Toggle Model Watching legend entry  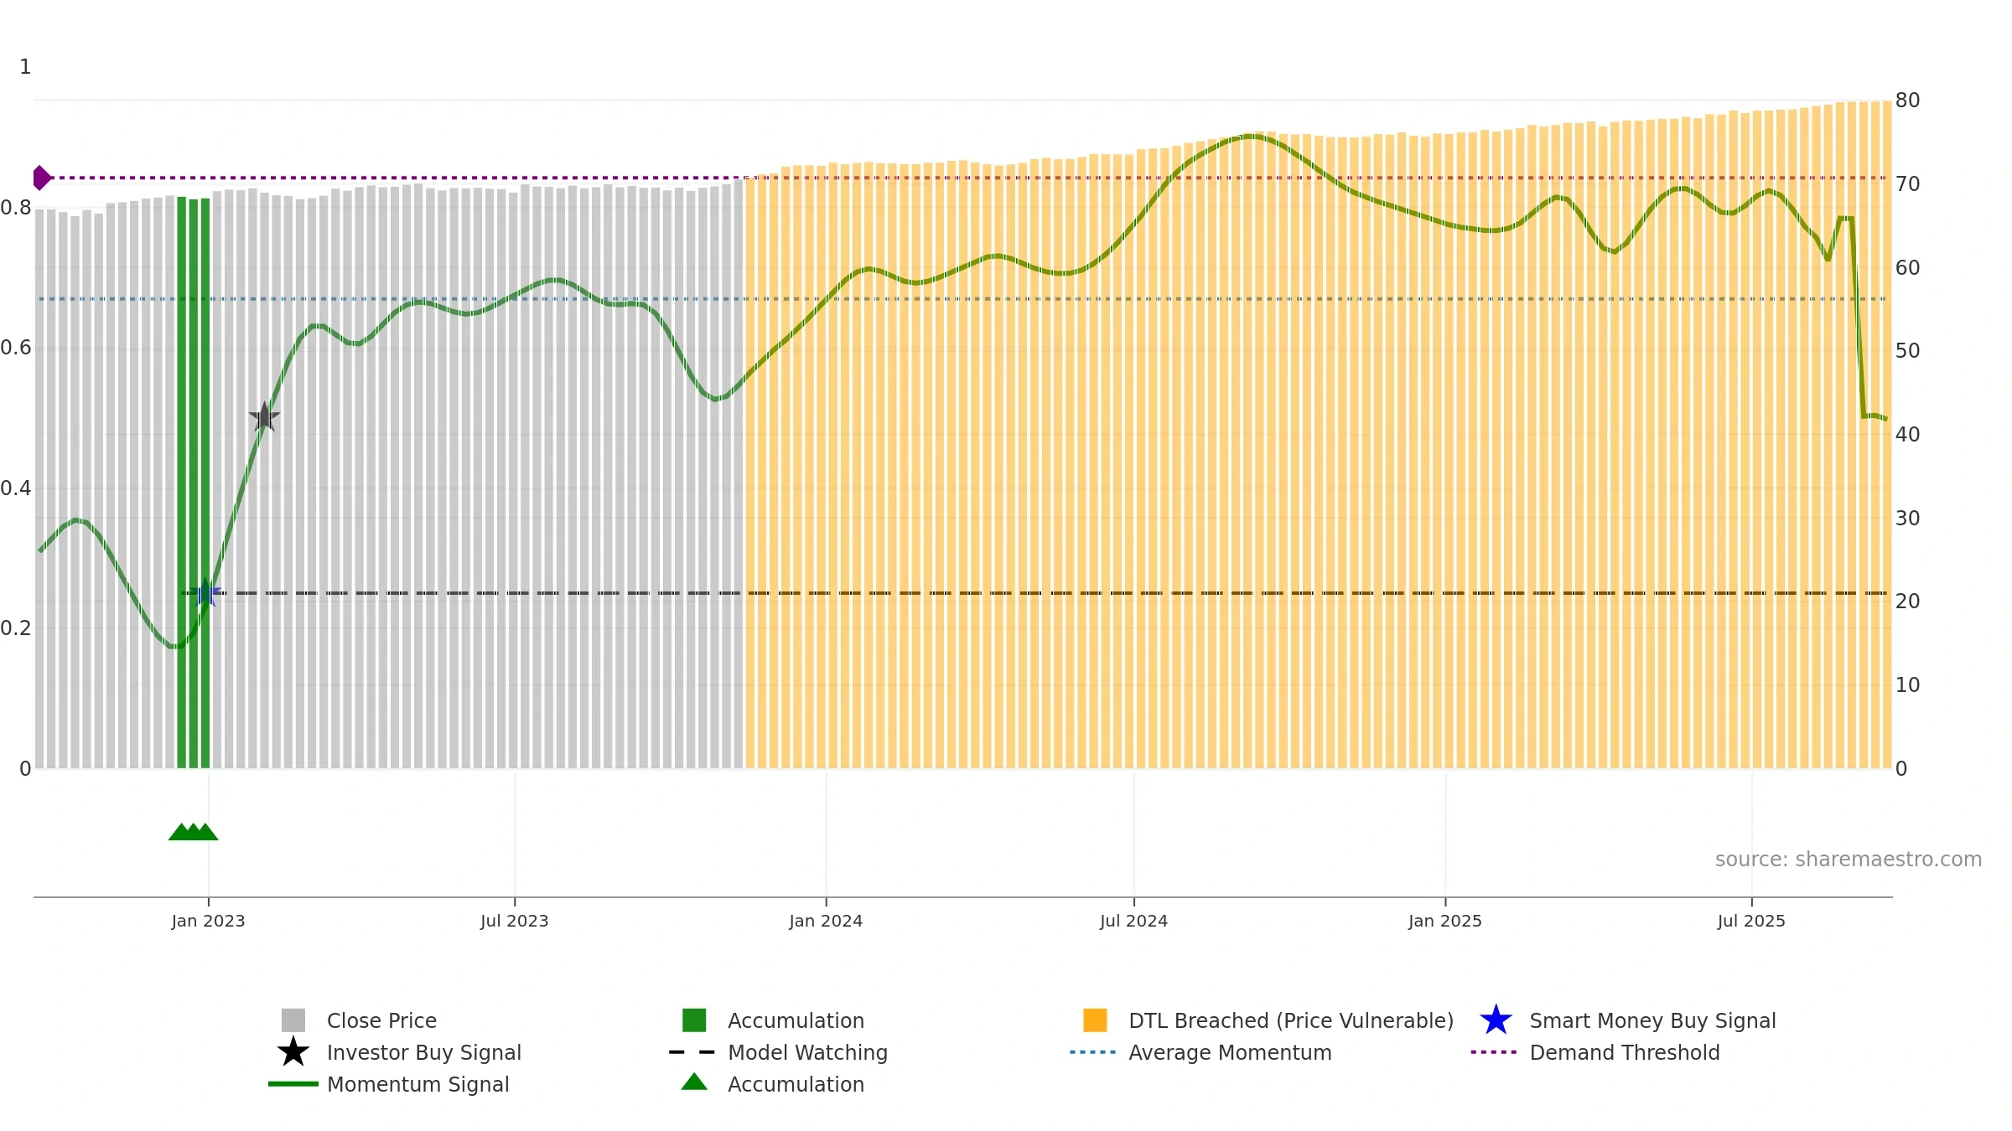(807, 1052)
